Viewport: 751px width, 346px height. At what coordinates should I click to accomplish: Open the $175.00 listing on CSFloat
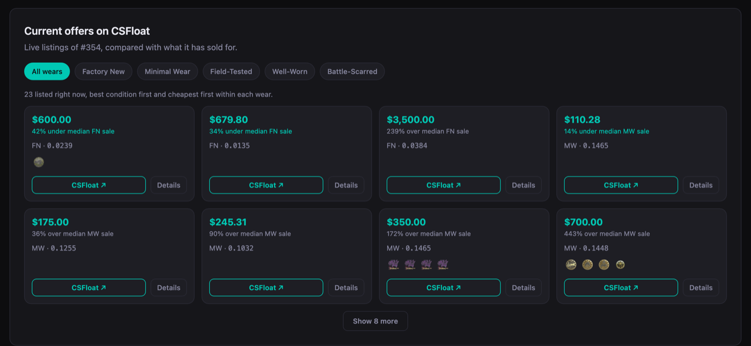point(89,288)
